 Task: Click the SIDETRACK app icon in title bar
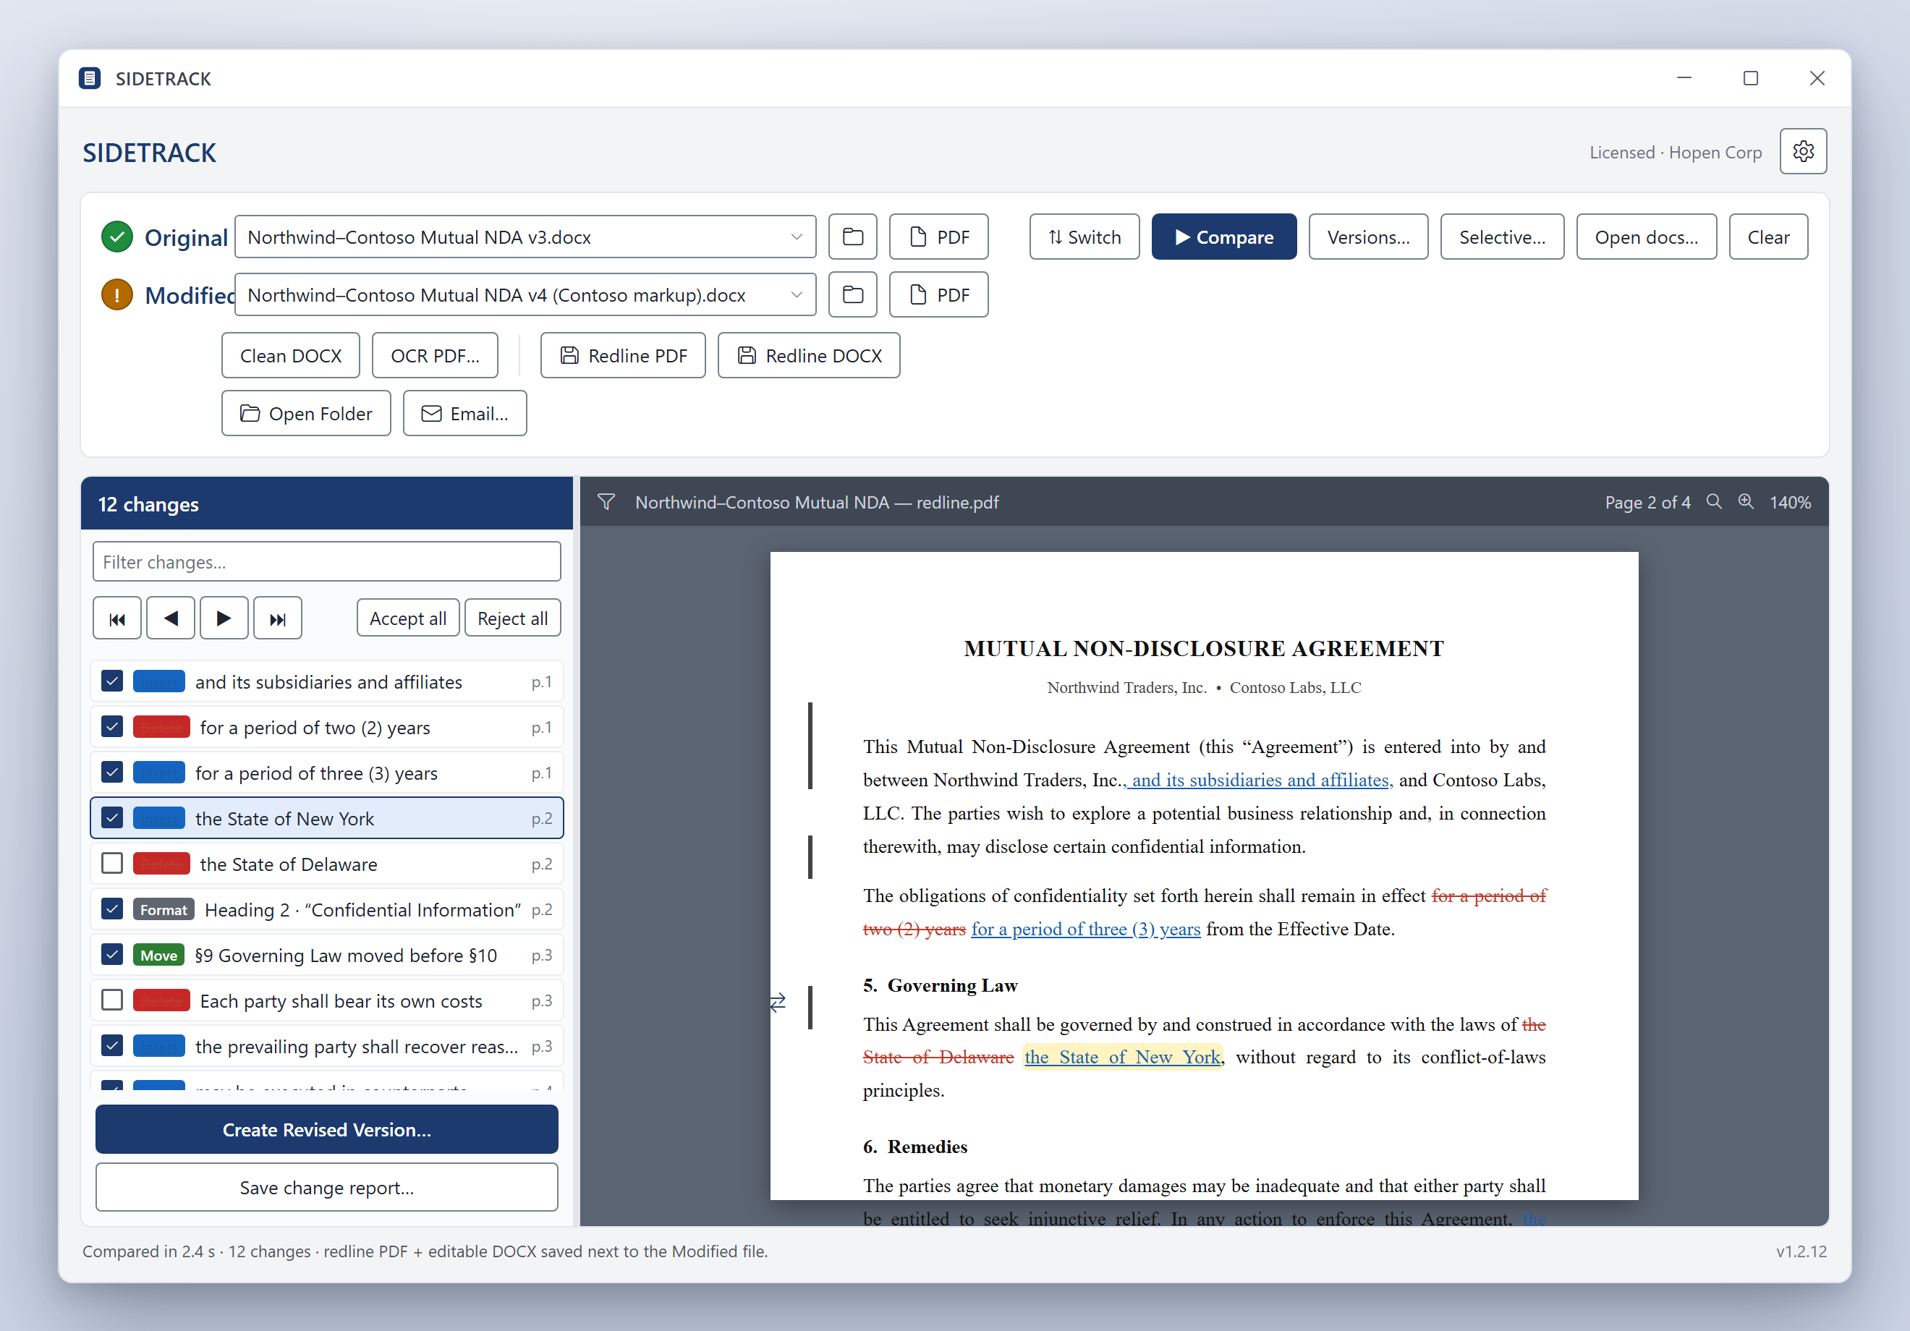point(90,78)
